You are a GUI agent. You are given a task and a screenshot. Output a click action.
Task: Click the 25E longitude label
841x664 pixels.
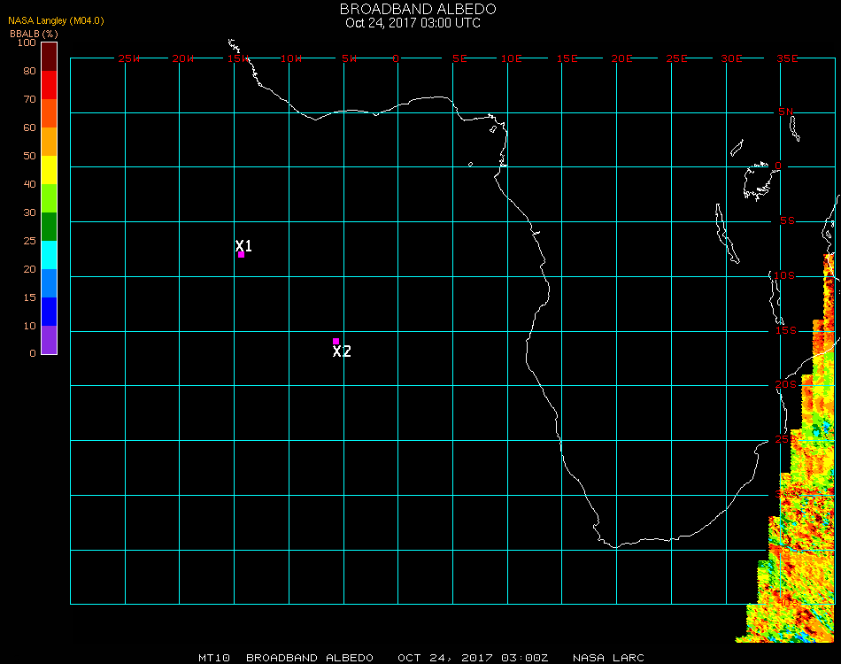[676, 58]
